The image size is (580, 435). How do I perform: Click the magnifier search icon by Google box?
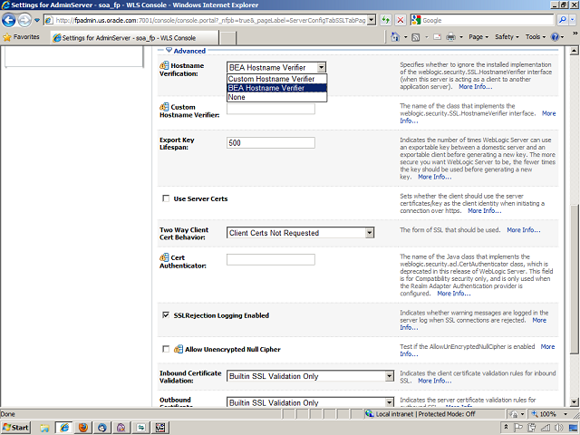pos(563,20)
